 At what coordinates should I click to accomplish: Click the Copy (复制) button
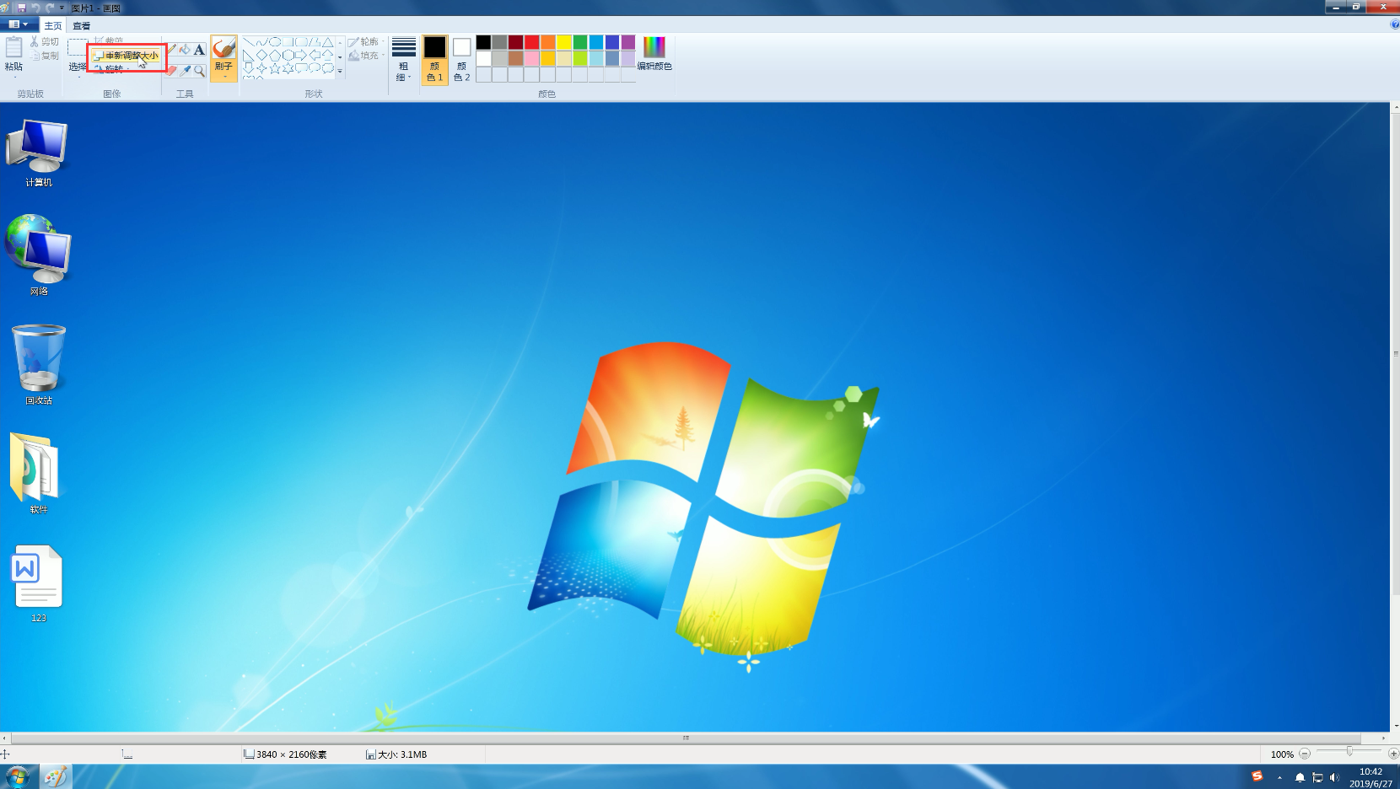coord(45,56)
